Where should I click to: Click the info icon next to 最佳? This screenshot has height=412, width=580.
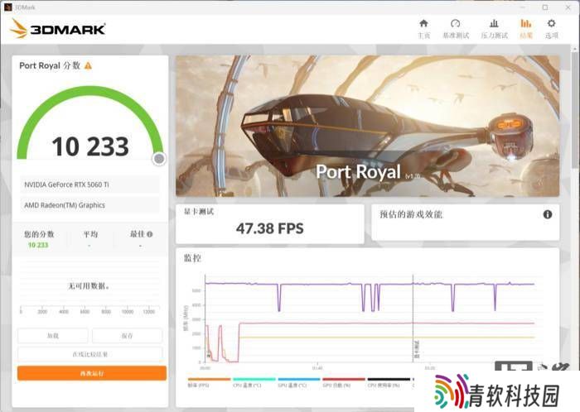click(x=149, y=234)
